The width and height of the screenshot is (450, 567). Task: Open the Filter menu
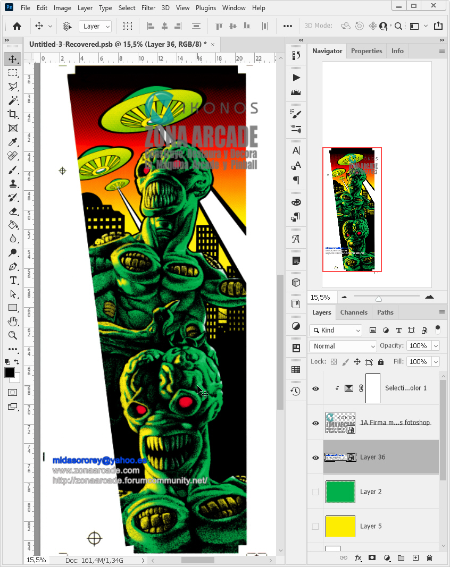pyautogui.click(x=148, y=7)
